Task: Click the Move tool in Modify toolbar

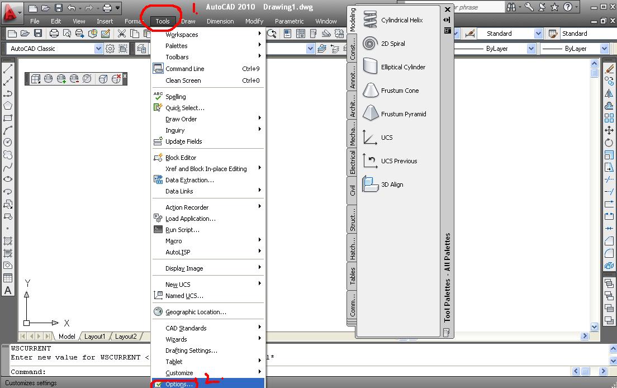Action: 609,130
